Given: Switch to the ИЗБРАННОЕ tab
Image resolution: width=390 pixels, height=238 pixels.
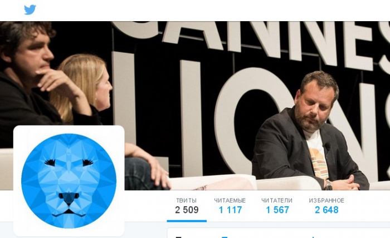Looking at the screenshot, I should (326, 206).
